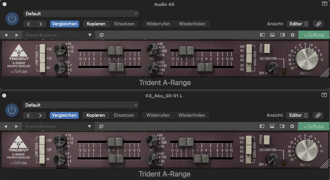Open Default preset dropdown in Audio 45 window
Image resolution: width=330 pixels, height=180 pixels.
pyautogui.click(x=81, y=14)
